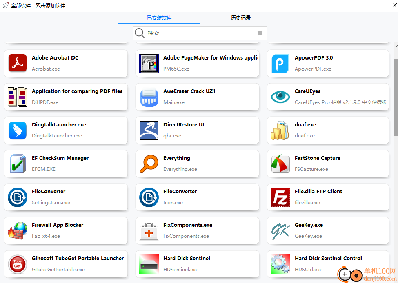
Task: Click the AweEraser Crack UZ1 title
Action: [x=189, y=91]
